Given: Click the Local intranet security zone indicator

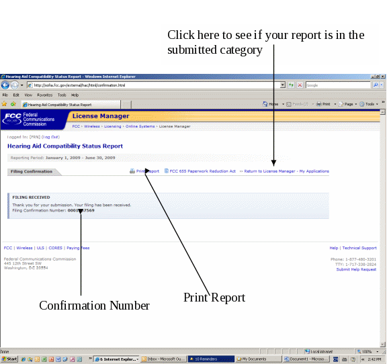Looking at the screenshot, I should [319, 352].
